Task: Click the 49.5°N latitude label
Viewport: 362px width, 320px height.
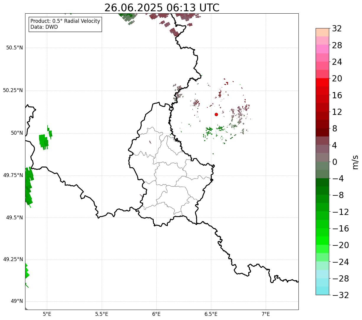Action: coord(14,218)
